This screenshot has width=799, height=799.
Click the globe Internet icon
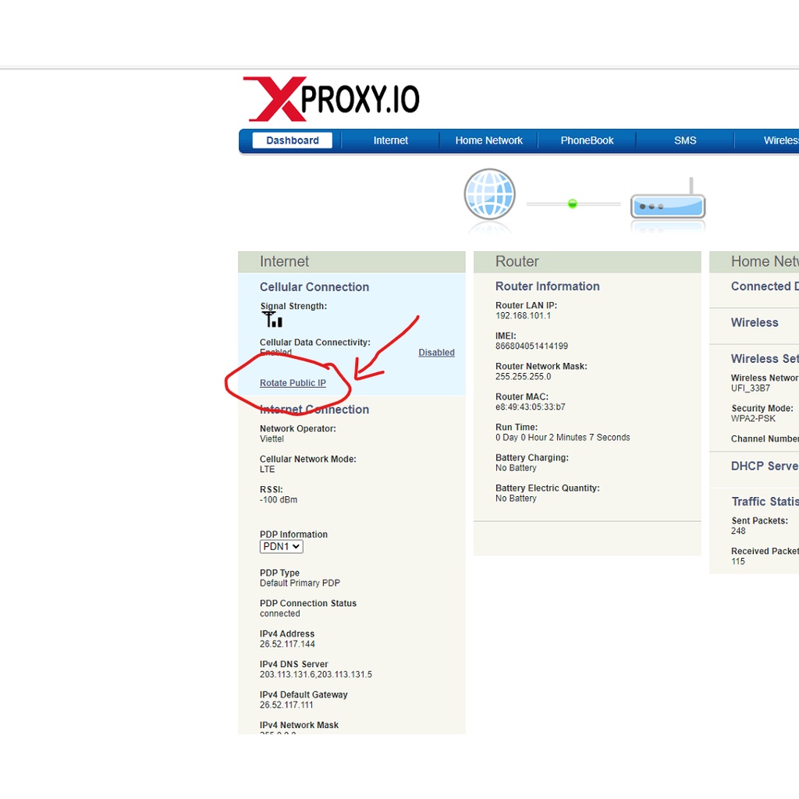(489, 194)
